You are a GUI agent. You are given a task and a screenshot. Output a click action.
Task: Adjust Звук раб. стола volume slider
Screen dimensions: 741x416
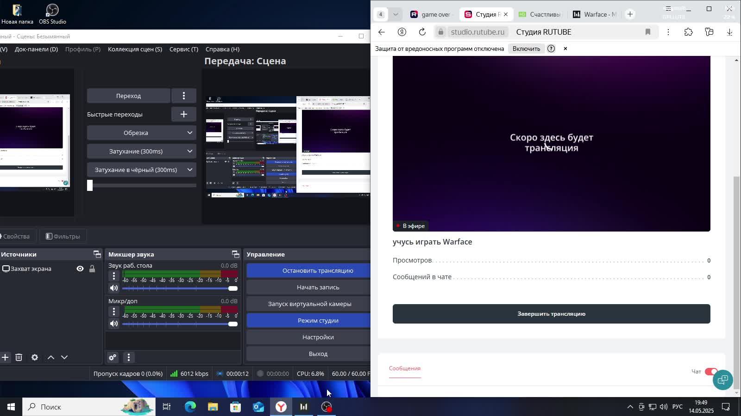click(180, 288)
